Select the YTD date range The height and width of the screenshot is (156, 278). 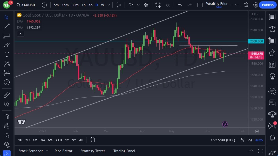pyautogui.click(x=58, y=140)
